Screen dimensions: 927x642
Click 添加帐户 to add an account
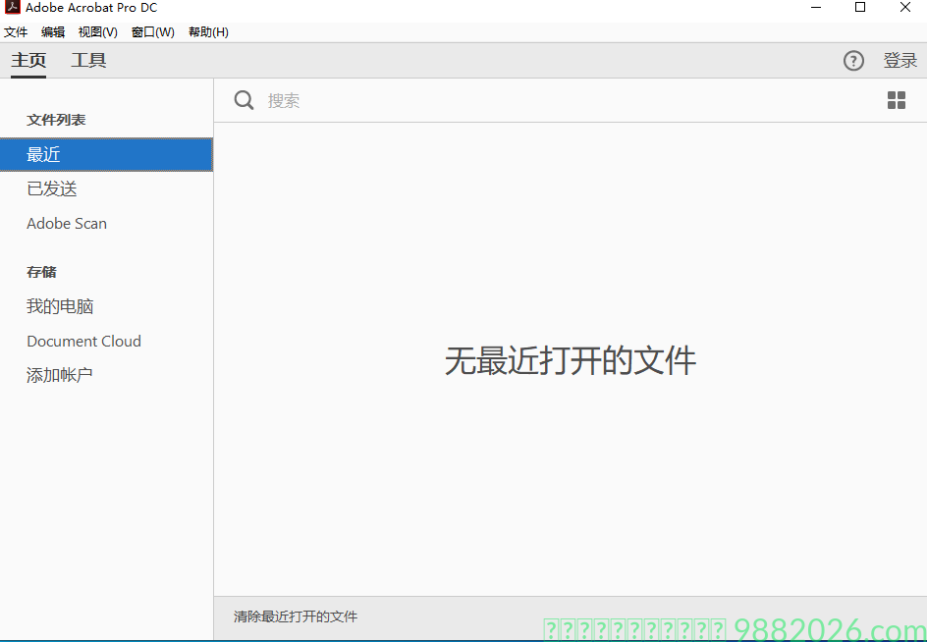click(60, 374)
